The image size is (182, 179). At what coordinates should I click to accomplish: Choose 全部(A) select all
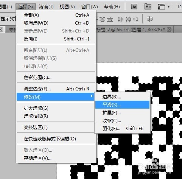(56, 15)
